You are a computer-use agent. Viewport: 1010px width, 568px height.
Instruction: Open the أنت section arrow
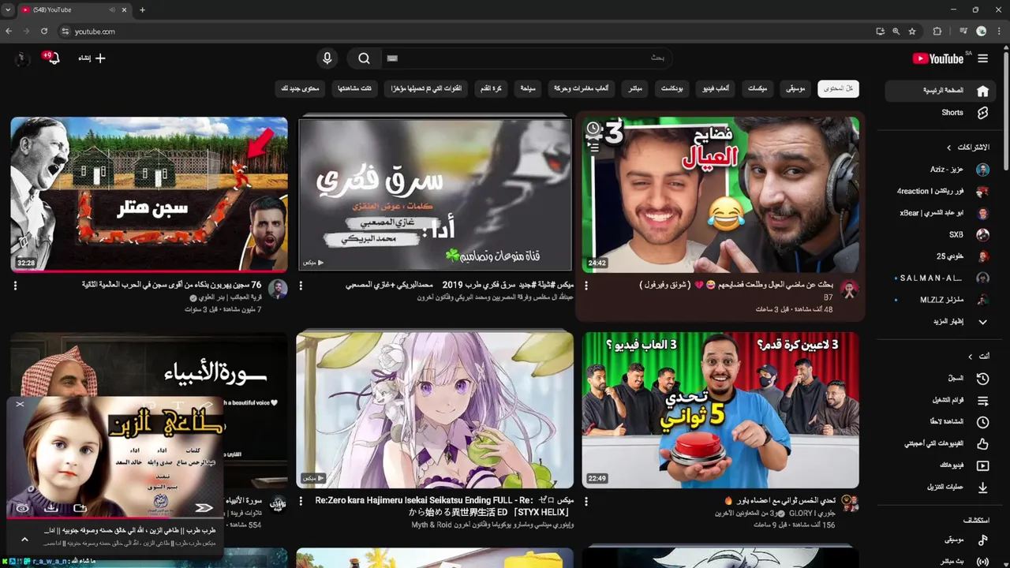tap(971, 357)
